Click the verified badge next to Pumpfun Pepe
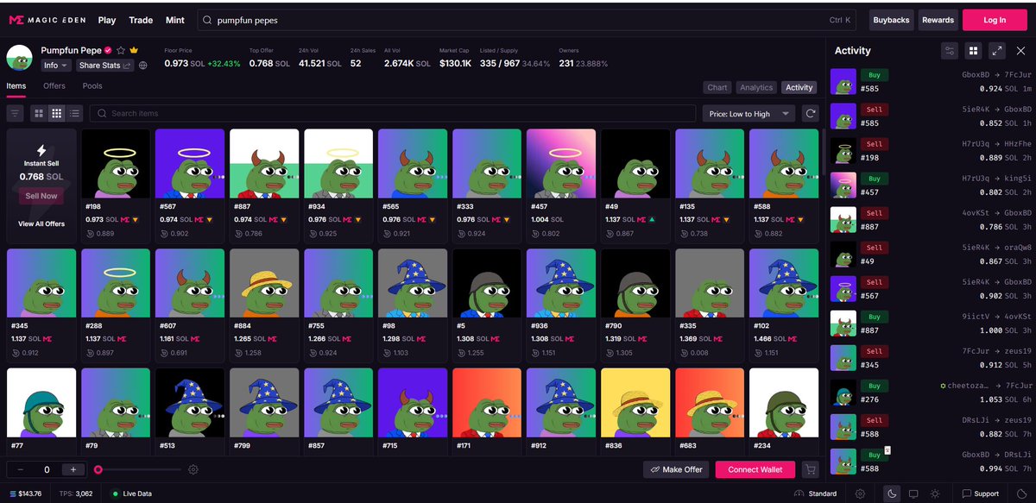 click(109, 51)
